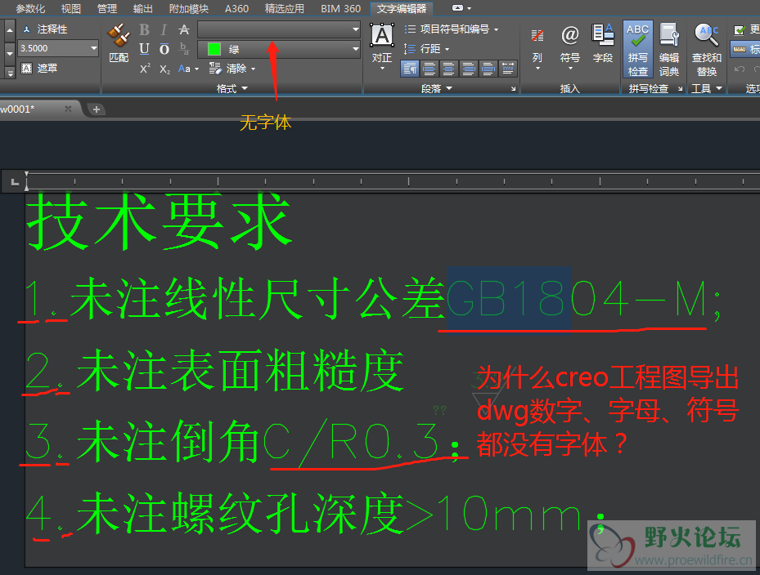Viewport: 760px width, 575px height.
Task: Open the 对正 justification menu
Action: click(x=382, y=47)
